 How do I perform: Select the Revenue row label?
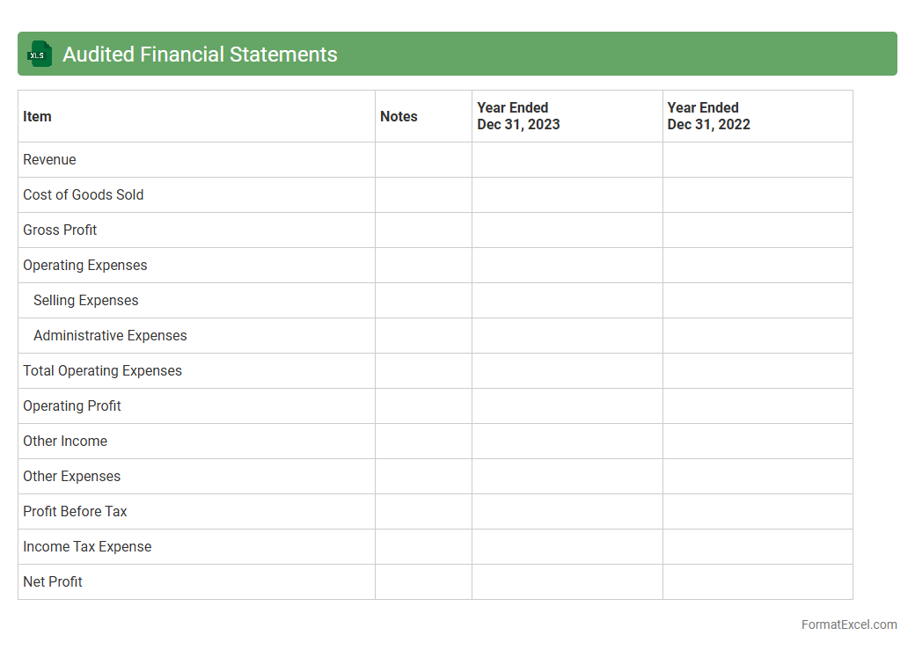[x=50, y=160]
